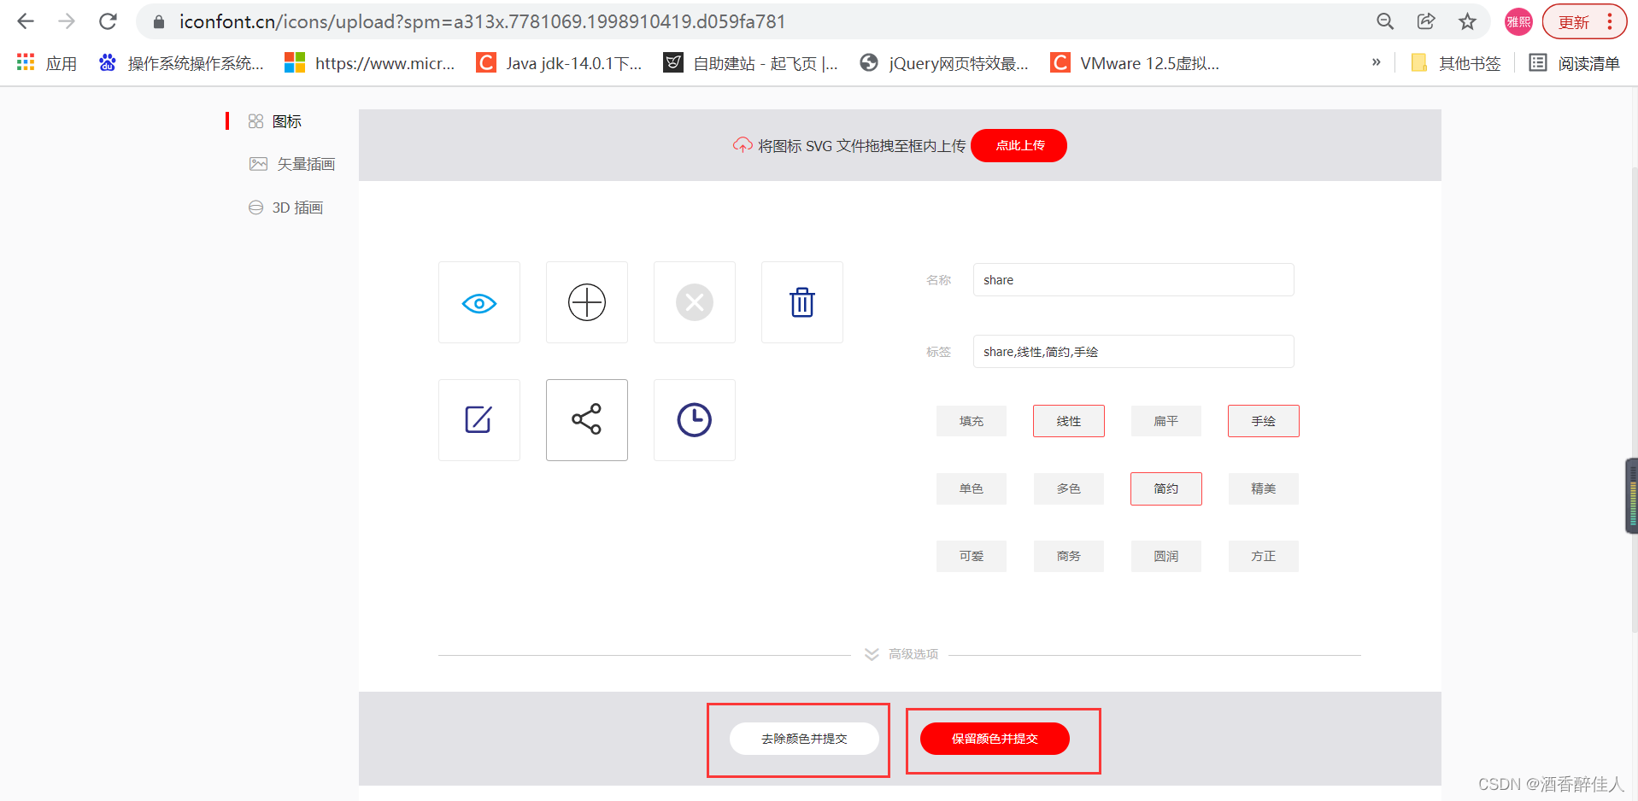Toggle the 商务 tag

(x=1069, y=556)
